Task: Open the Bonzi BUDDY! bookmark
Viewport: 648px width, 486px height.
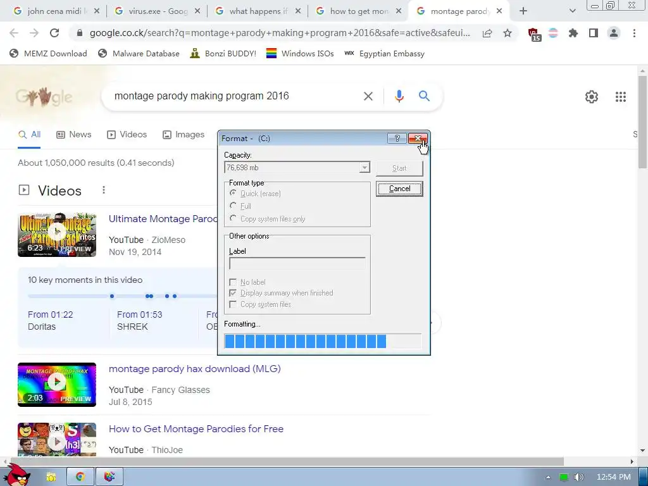Action: (223, 53)
